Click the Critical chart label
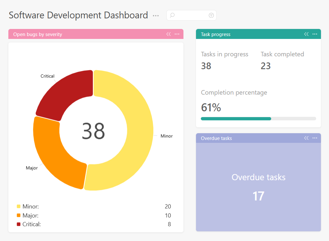The width and height of the screenshot is (329, 241). [48, 76]
